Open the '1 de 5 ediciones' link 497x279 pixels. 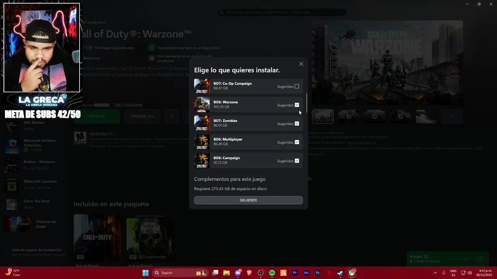(128, 105)
